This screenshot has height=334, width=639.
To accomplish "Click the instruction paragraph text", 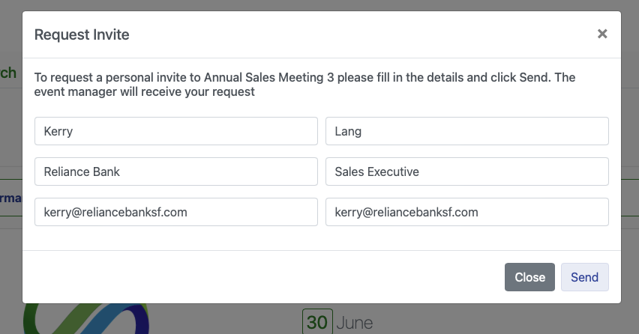I will [304, 84].
